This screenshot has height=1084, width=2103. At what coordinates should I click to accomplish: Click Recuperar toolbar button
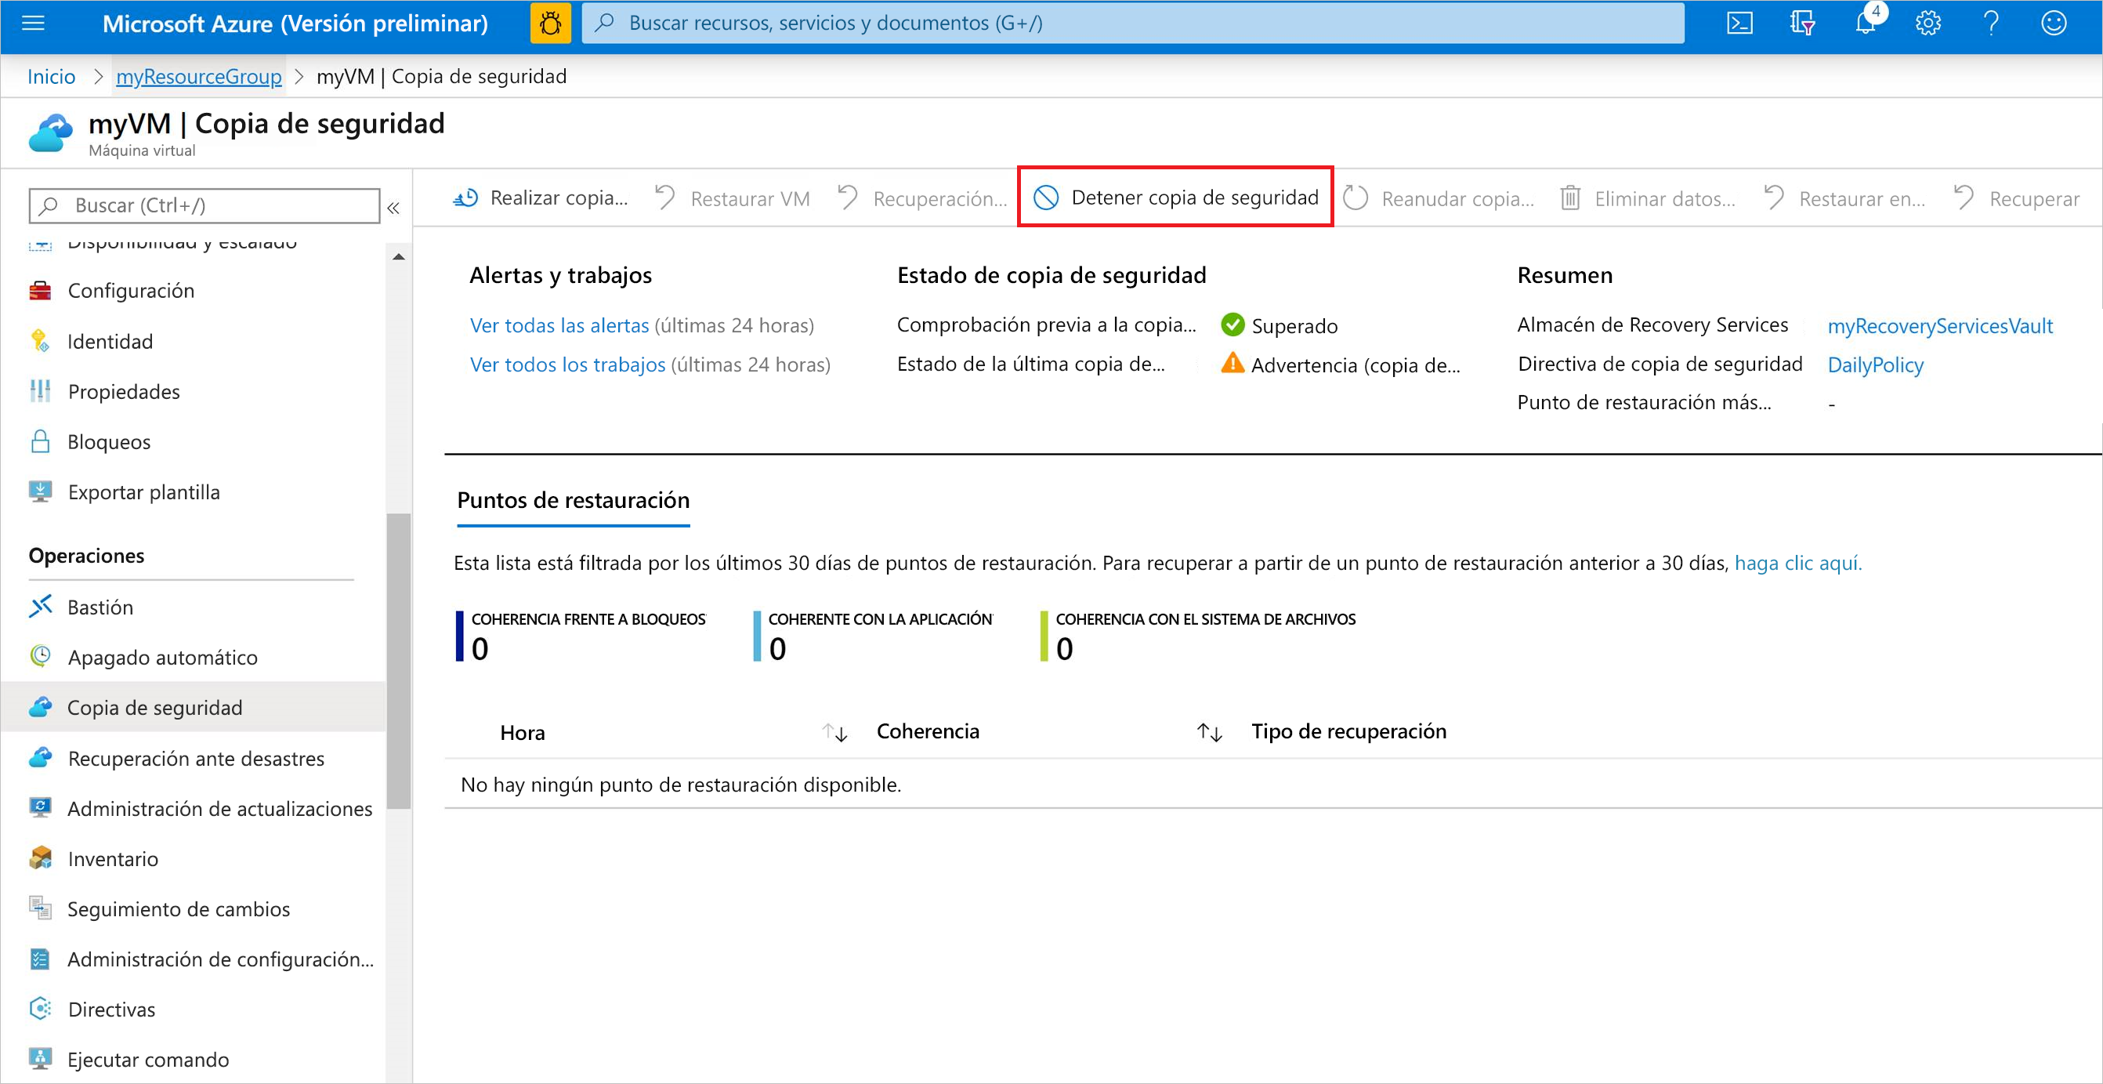point(2017,198)
